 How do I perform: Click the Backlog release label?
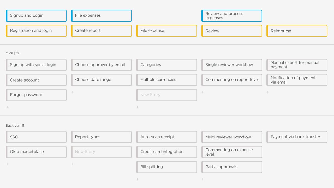pos(15,126)
